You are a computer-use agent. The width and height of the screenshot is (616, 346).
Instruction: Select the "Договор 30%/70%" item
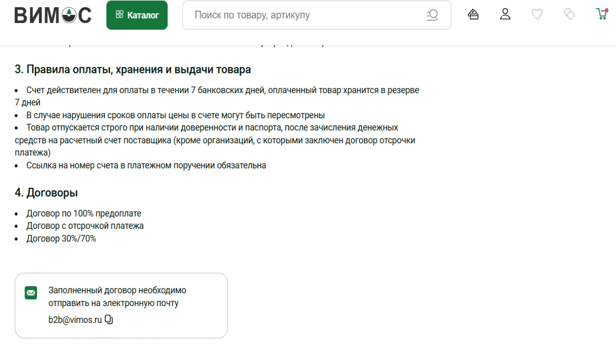61,238
